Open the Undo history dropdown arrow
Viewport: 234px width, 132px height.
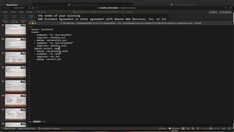coord(39,8)
